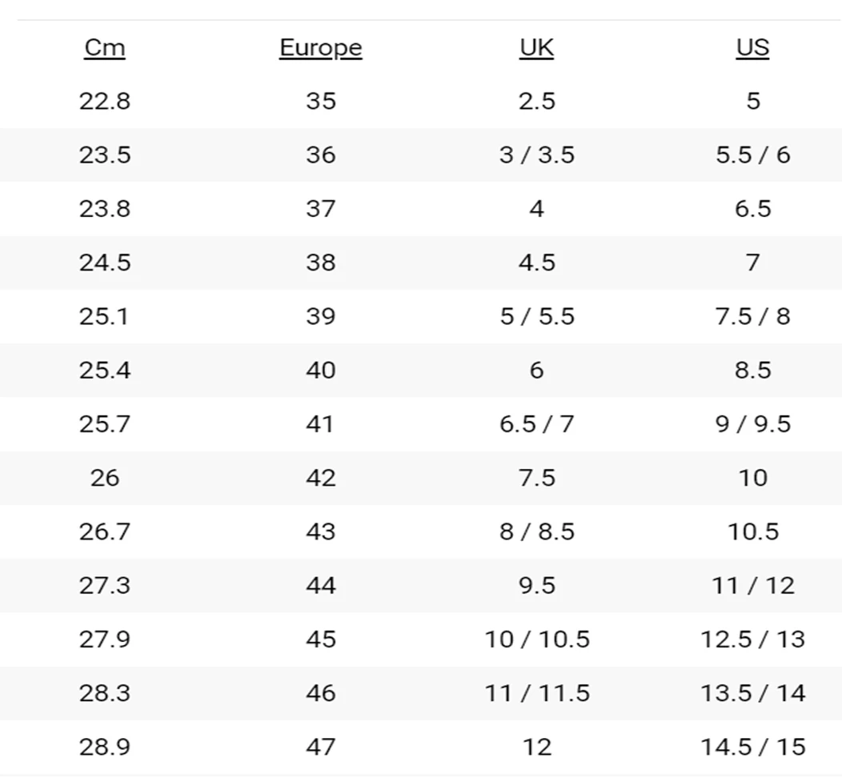This screenshot has height=782, width=842.
Task: Click Europe size 42 cell
Action: 320,478
